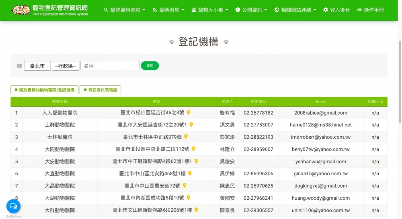Viewport: 402px width, 219px height.
Task: Open the 登入後台 login link
Action: click(336, 10)
